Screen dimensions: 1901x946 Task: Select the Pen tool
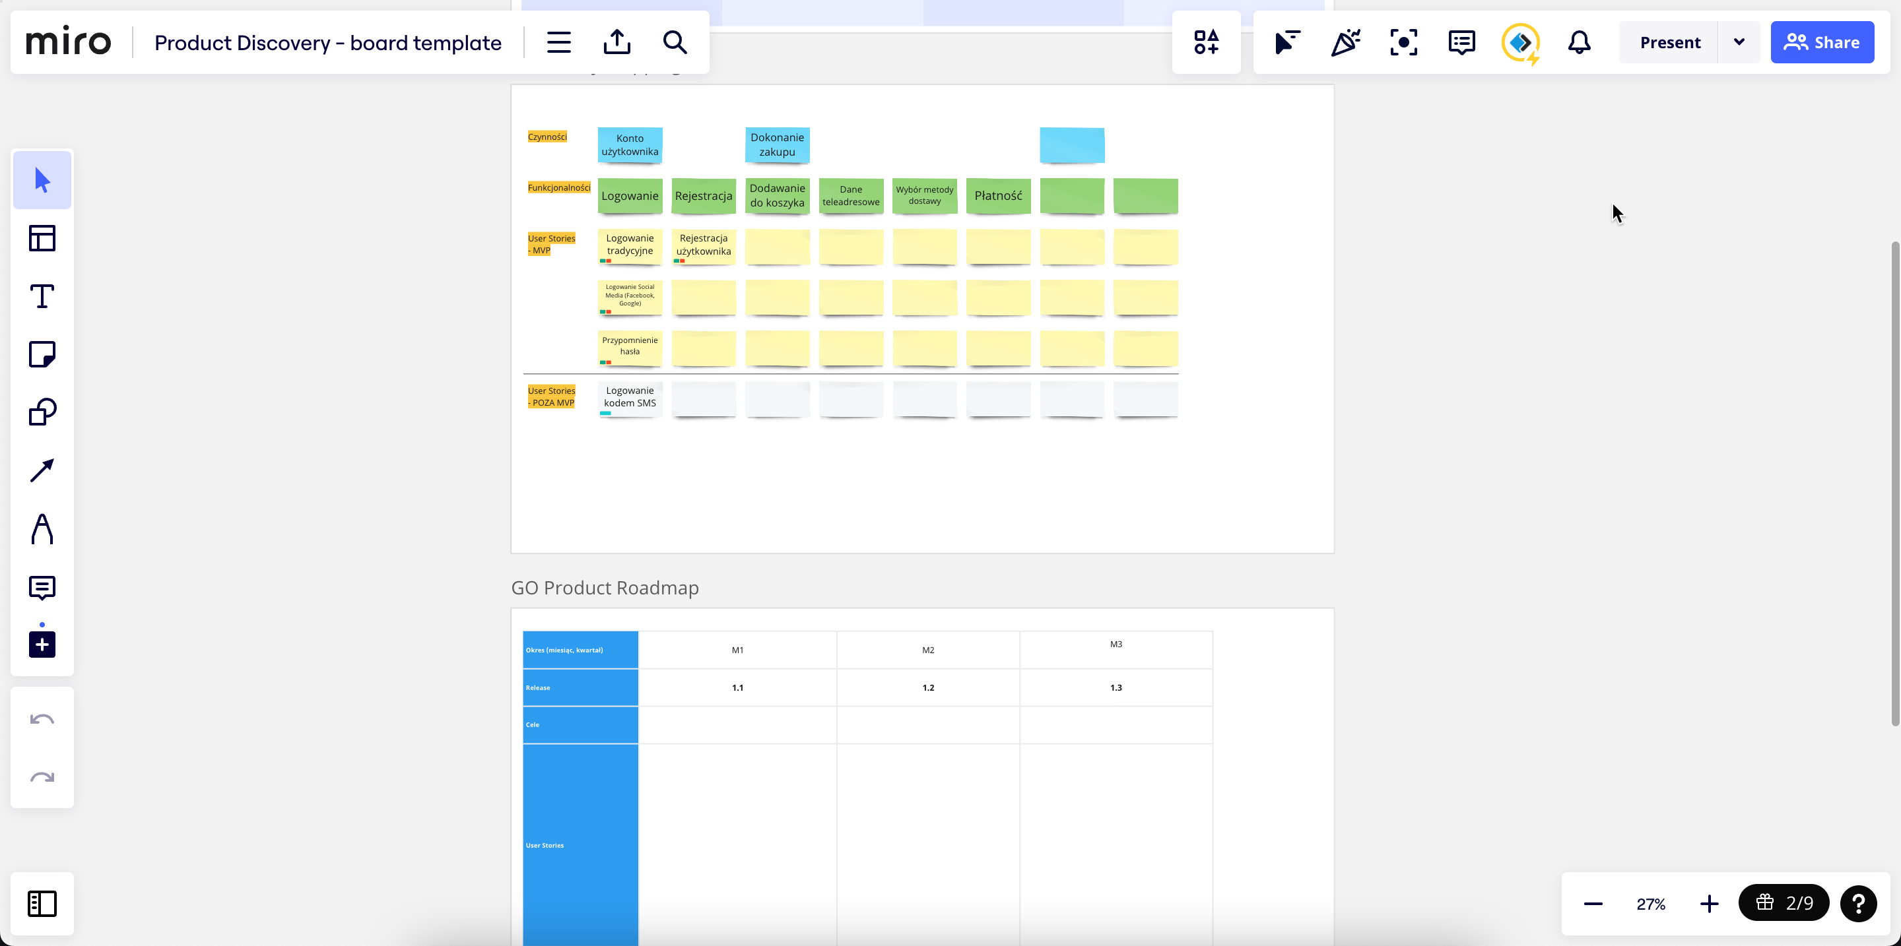coord(42,528)
